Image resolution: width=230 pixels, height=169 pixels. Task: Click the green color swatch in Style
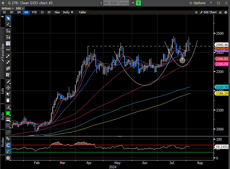8,113
